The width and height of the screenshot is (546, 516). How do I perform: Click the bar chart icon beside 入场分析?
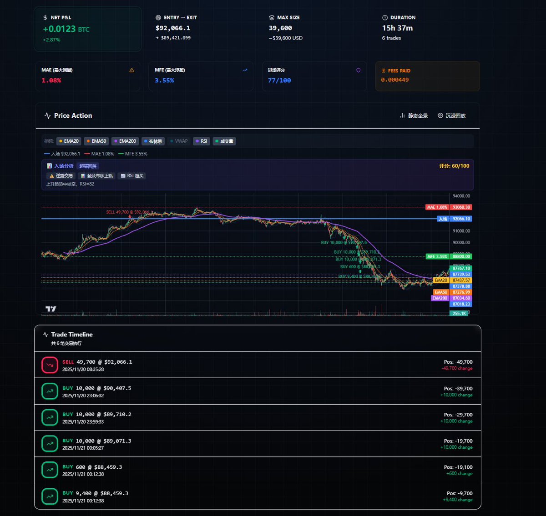50,166
